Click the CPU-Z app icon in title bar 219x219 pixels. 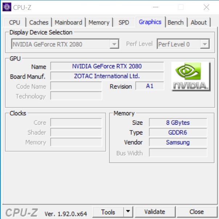coord(7,7)
